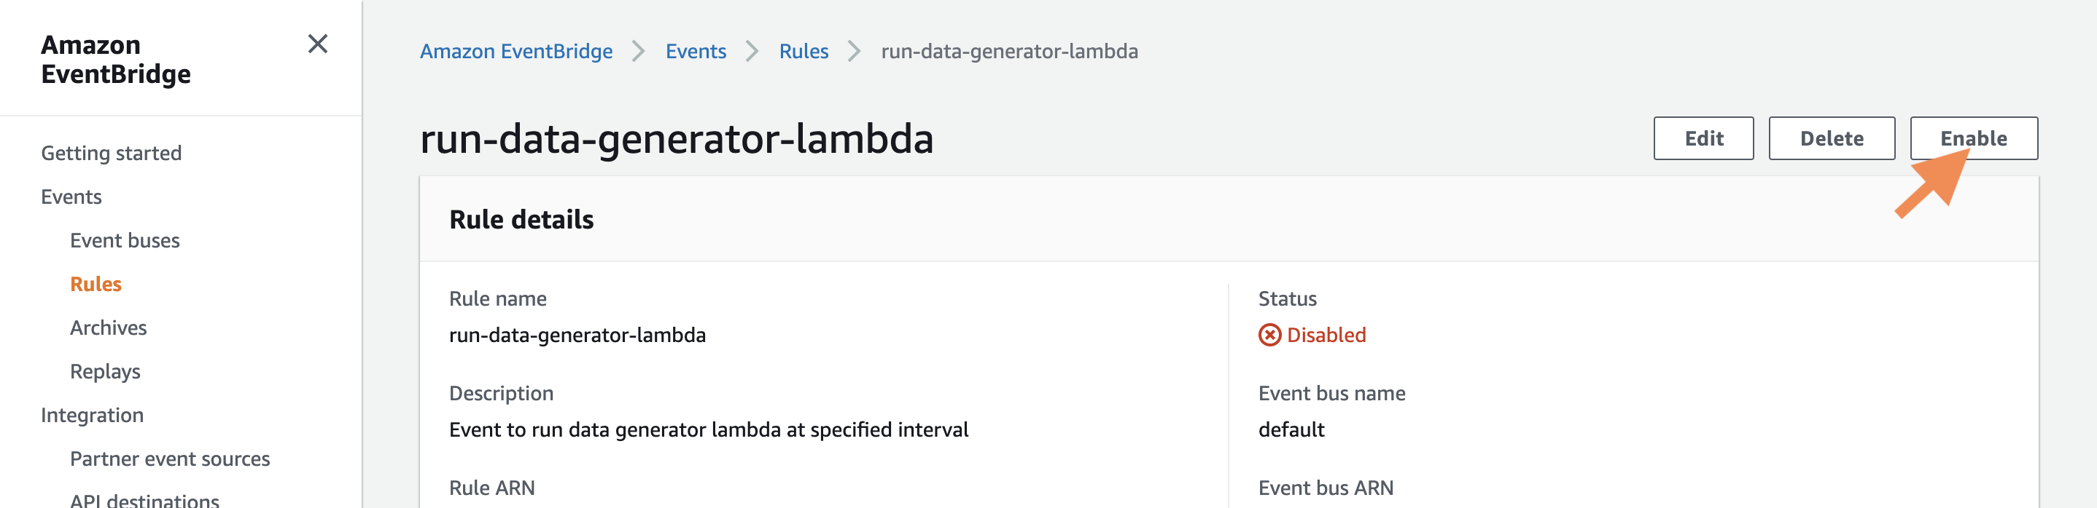Select Integration section in sidebar
The image size is (2097, 508).
[92, 416]
